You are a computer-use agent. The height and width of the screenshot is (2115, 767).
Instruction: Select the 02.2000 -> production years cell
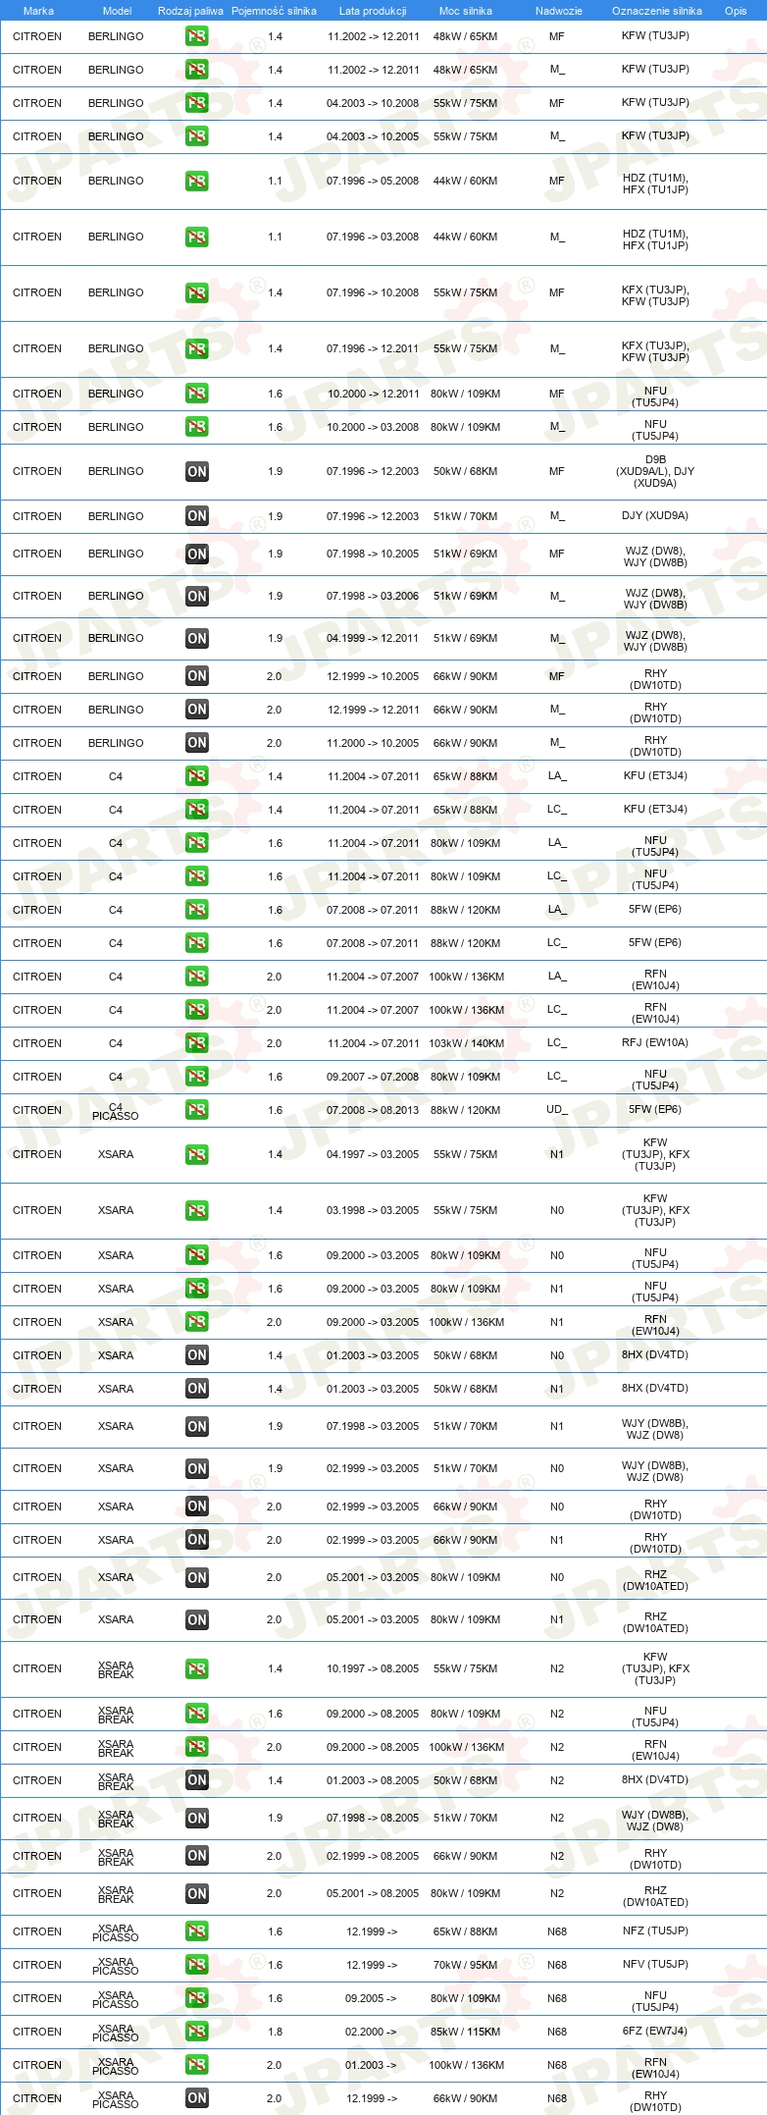click(372, 2032)
